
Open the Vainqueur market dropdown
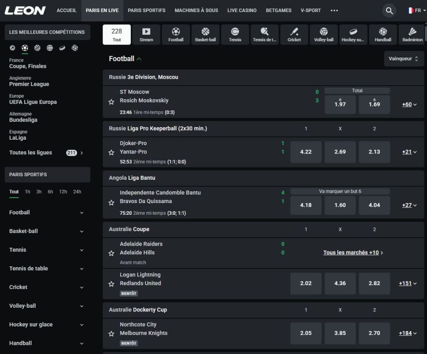404,58
